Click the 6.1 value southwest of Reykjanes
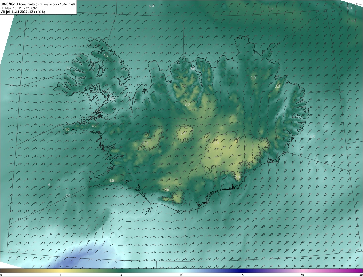 50,185
